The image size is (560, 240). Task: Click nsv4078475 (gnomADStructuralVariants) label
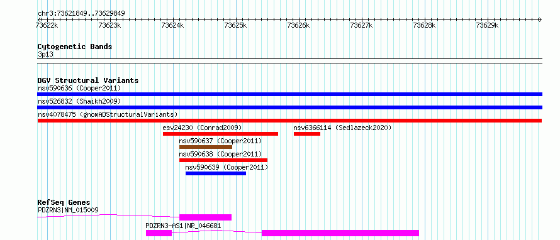[x=108, y=114]
